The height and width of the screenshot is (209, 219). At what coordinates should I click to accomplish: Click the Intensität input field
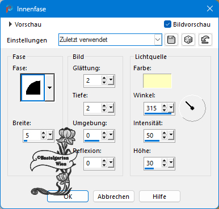(x=153, y=135)
